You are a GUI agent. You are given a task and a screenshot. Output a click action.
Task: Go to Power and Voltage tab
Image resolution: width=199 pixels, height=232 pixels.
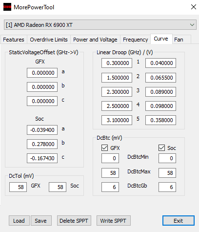(x=95, y=40)
